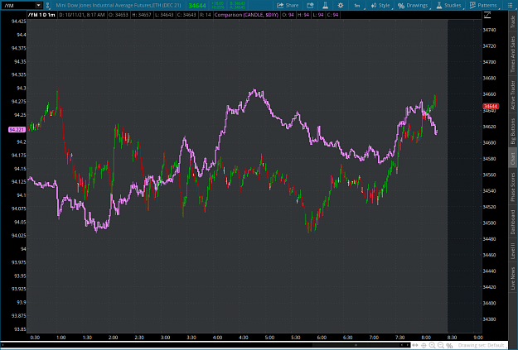Viewport: 518px width, 350px height.
Task: Click the pan left-right arrows icon
Action: pyautogui.click(x=415, y=345)
